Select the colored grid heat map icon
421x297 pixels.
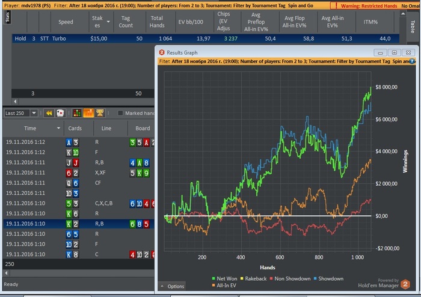(x=77, y=113)
